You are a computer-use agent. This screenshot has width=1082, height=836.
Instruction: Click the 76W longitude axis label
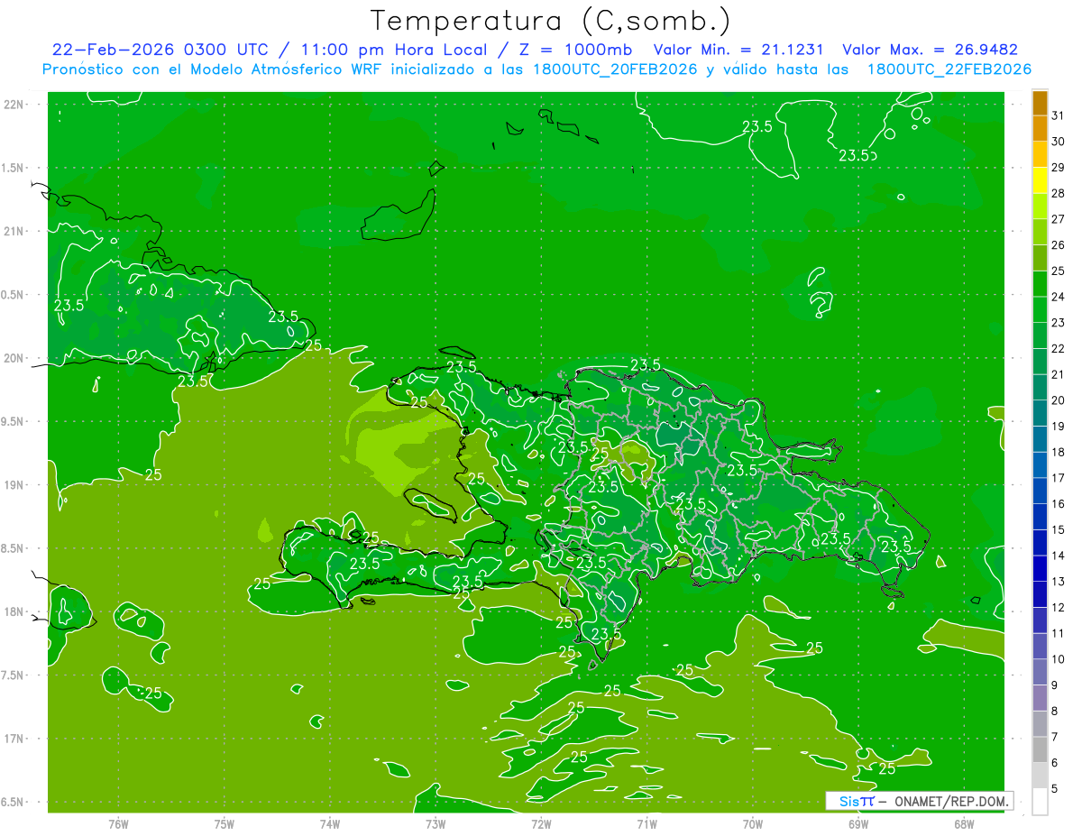118,823
